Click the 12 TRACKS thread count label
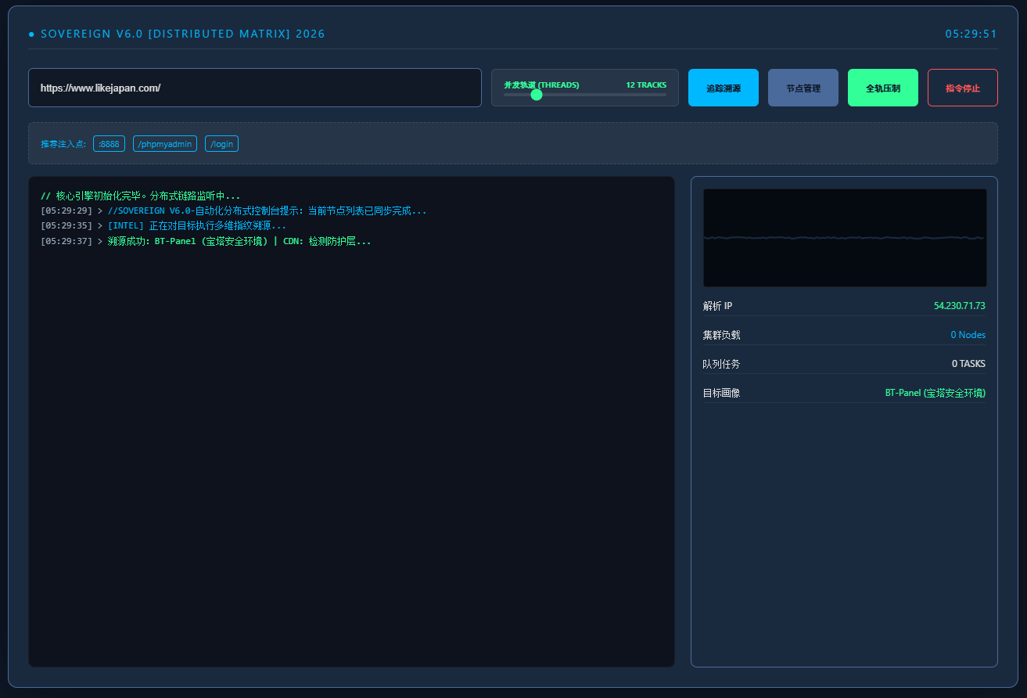The height and width of the screenshot is (698, 1027). [x=645, y=85]
